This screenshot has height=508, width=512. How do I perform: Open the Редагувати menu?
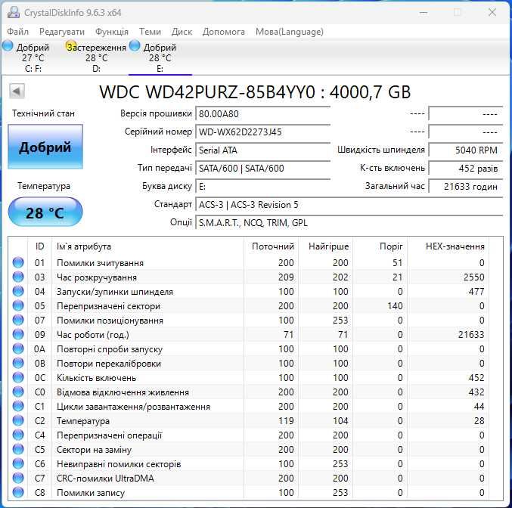[62, 32]
